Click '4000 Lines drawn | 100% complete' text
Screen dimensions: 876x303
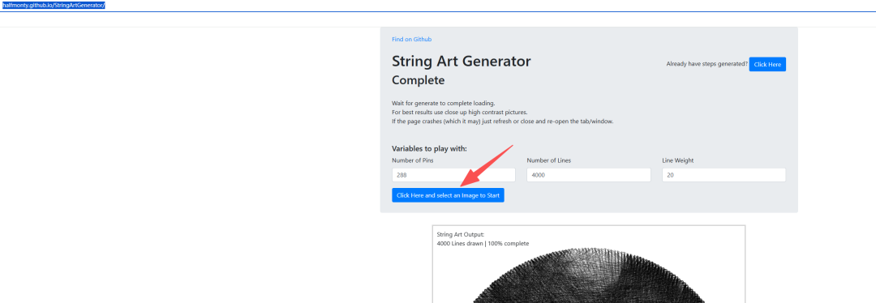(482, 243)
